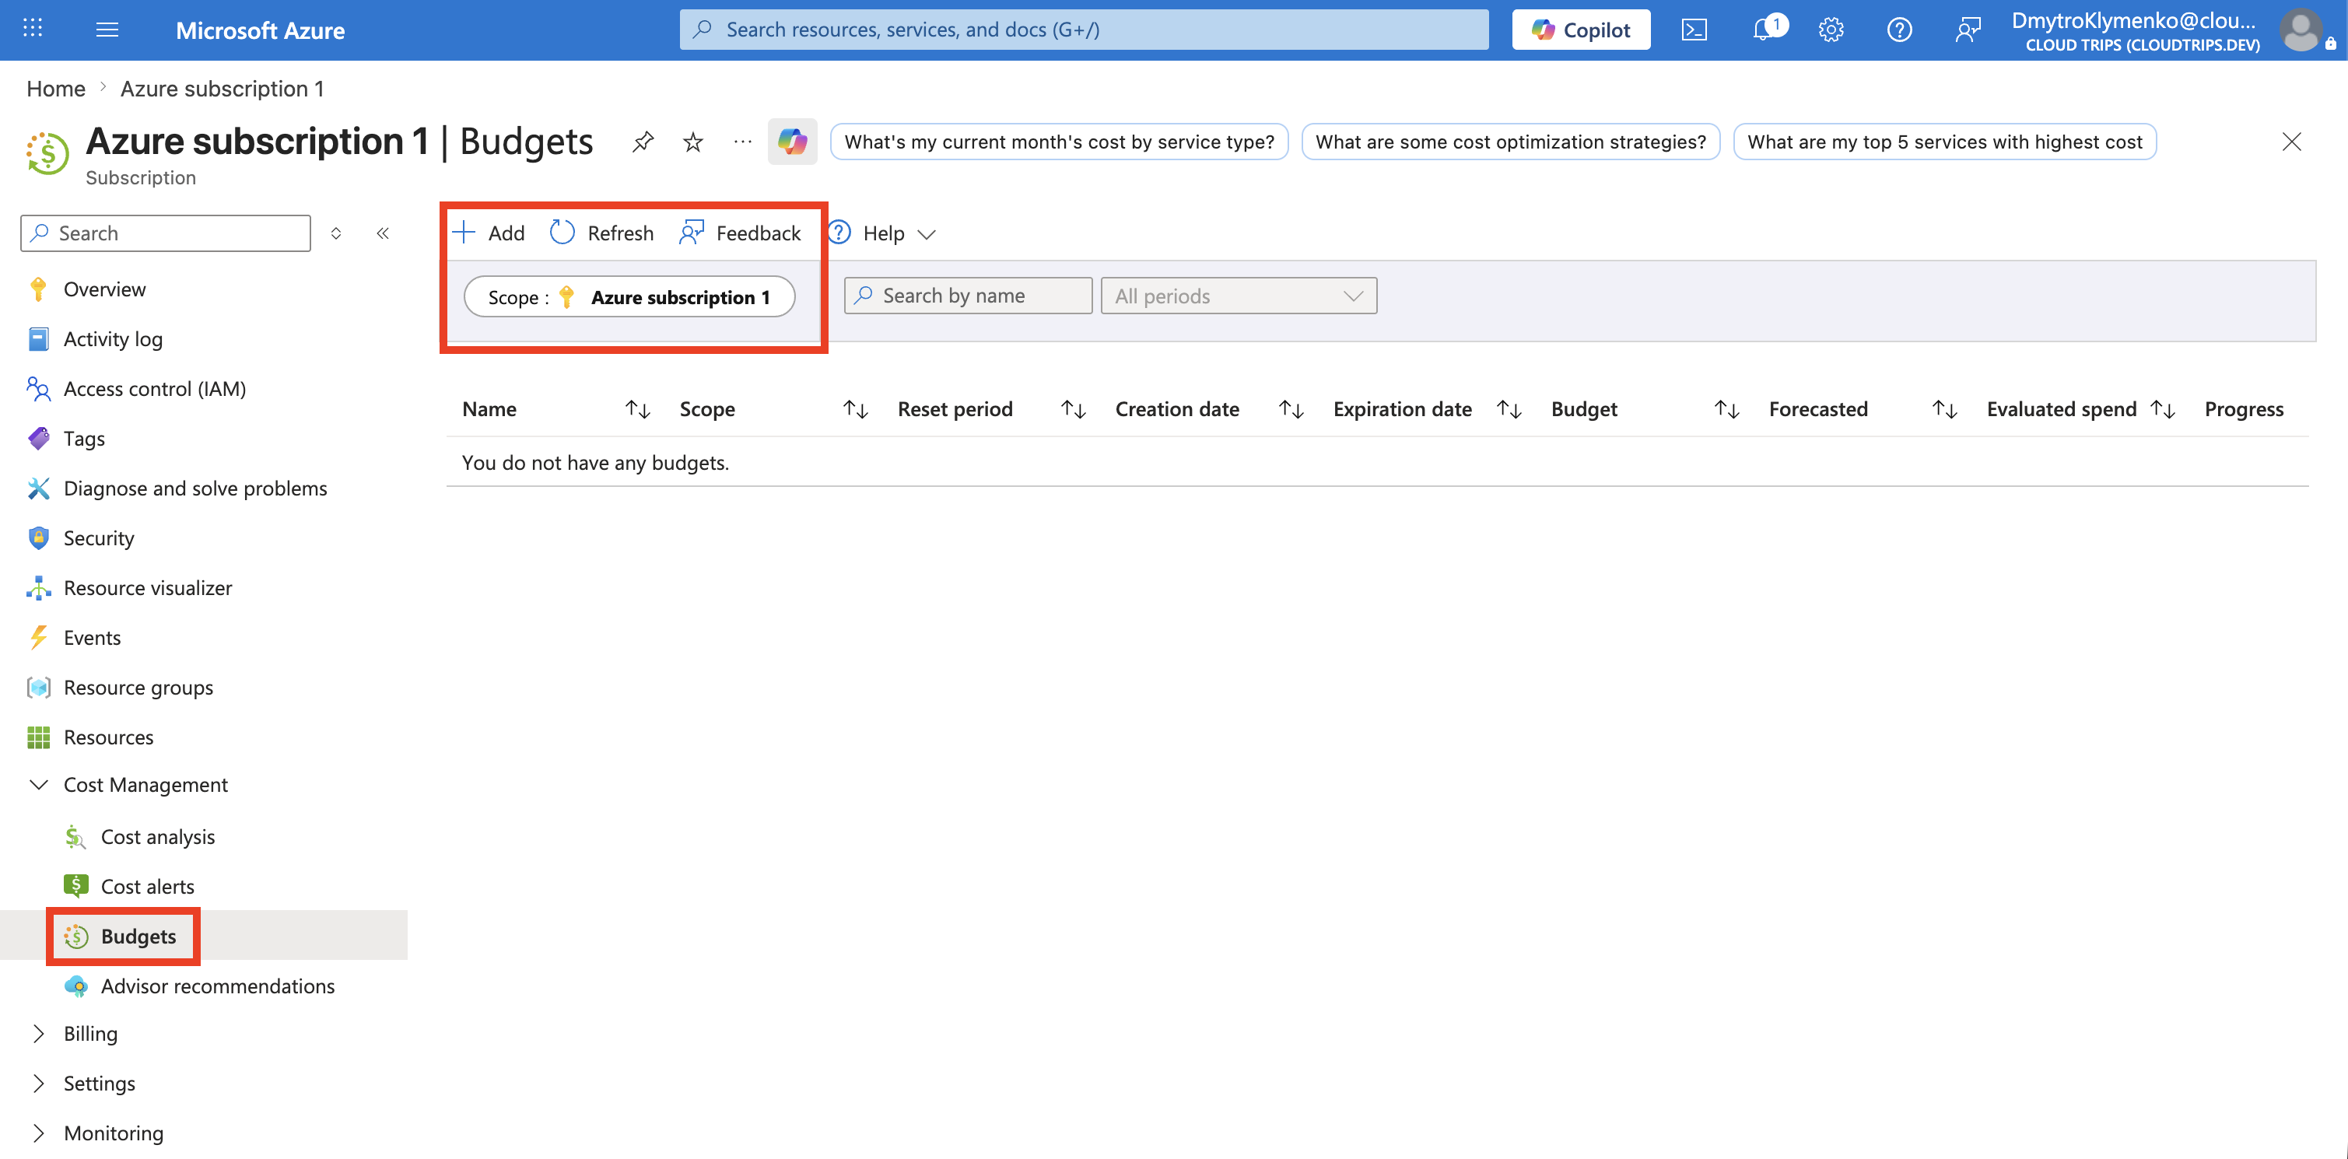
Task: Toggle expand/collapse all sidebar groups
Action: (336, 233)
